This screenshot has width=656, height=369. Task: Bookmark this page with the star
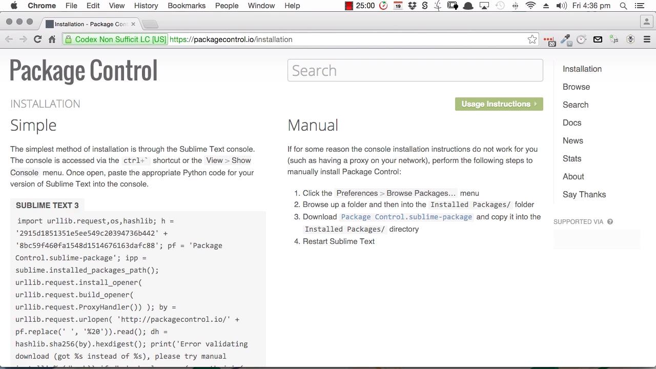[x=532, y=39]
